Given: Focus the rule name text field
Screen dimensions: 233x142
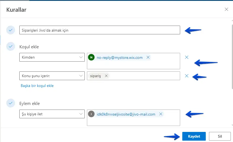Looking at the screenshot, I should pos(99,30).
